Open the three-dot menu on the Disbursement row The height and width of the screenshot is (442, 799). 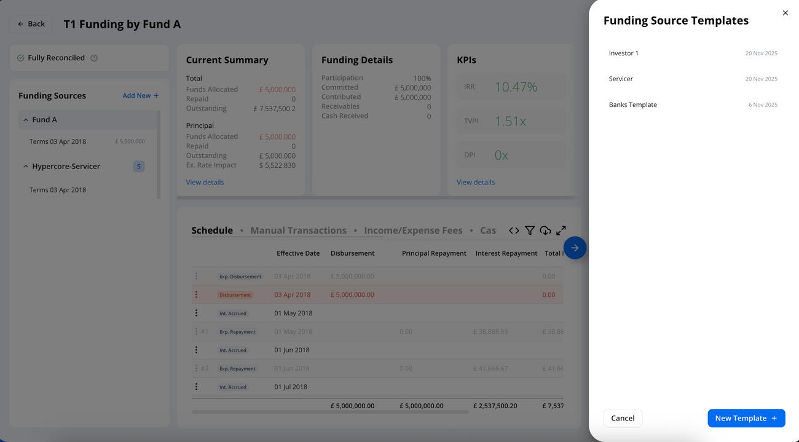click(197, 294)
